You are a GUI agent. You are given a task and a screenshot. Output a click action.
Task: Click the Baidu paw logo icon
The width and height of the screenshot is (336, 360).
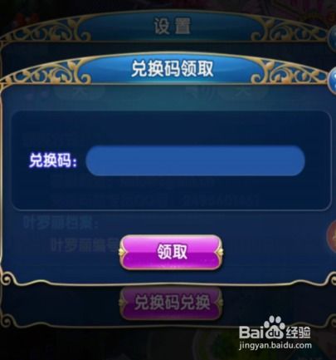coord(274,327)
